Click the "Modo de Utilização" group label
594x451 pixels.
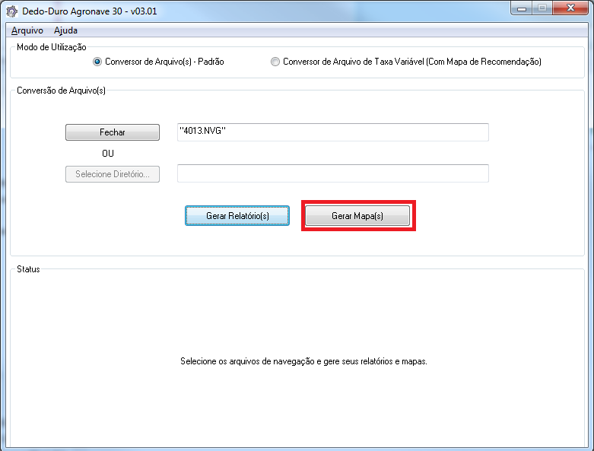click(52, 47)
